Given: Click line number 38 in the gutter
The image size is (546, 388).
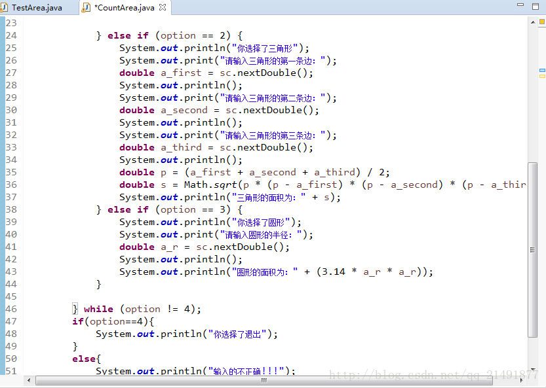Looking at the screenshot, I should tap(11, 209).
